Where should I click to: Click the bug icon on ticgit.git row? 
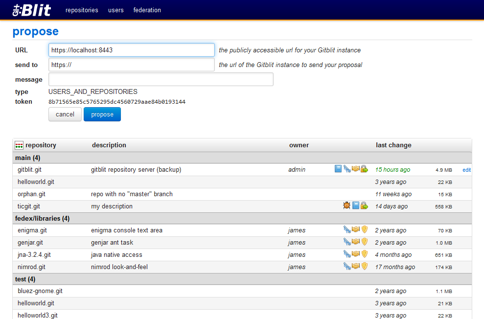(x=347, y=206)
